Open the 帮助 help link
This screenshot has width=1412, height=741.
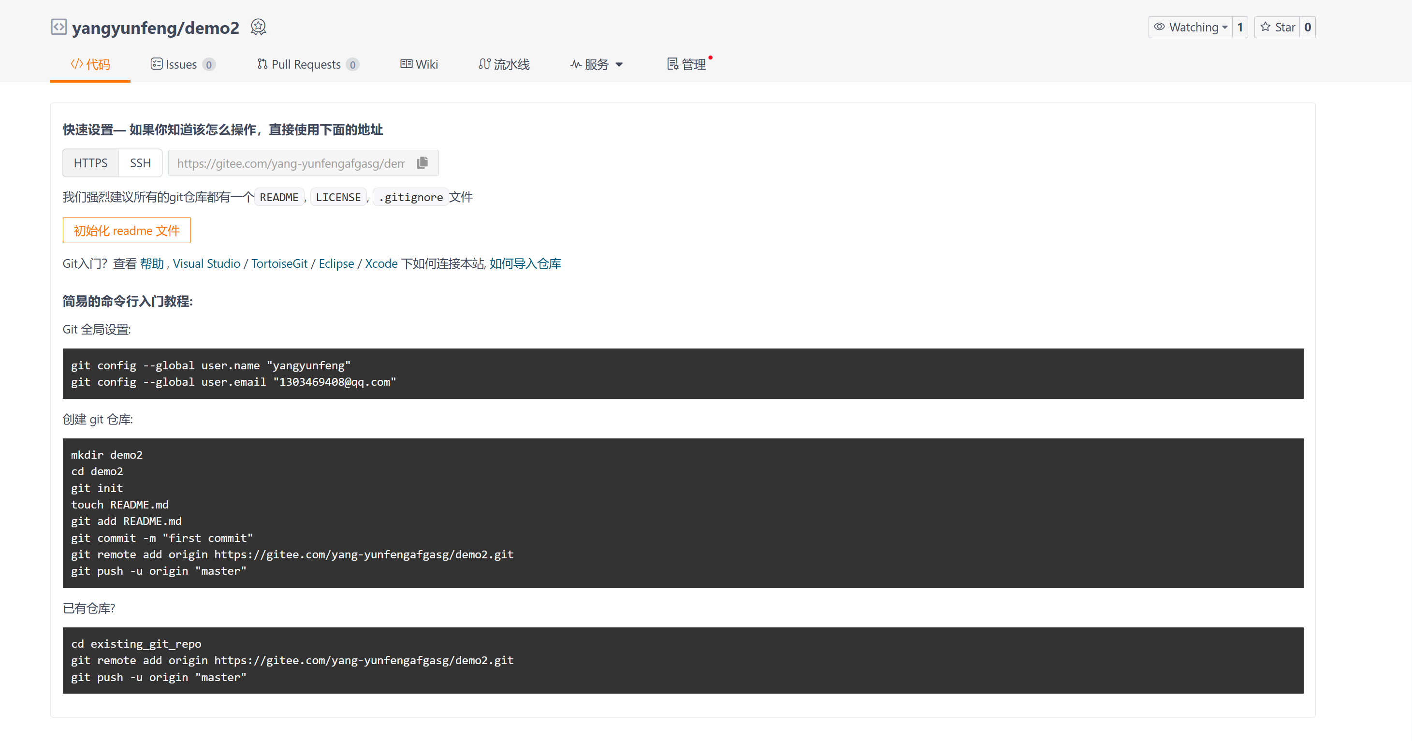point(152,263)
